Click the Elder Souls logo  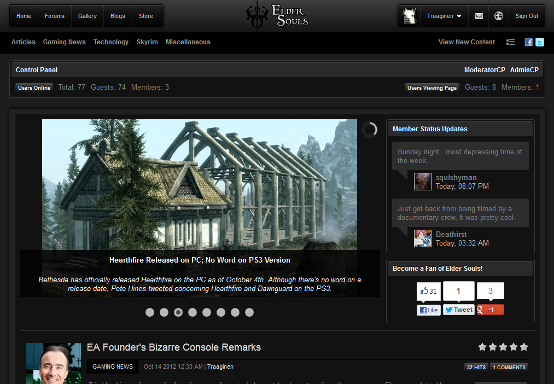(277, 15)
